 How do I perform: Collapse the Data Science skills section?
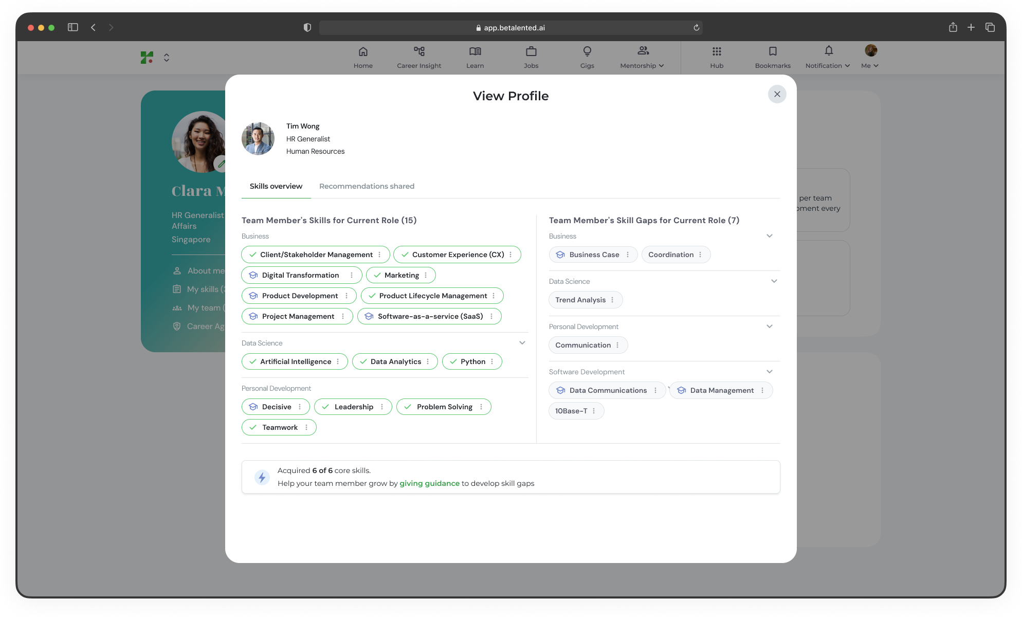click(x=522, y=343)
